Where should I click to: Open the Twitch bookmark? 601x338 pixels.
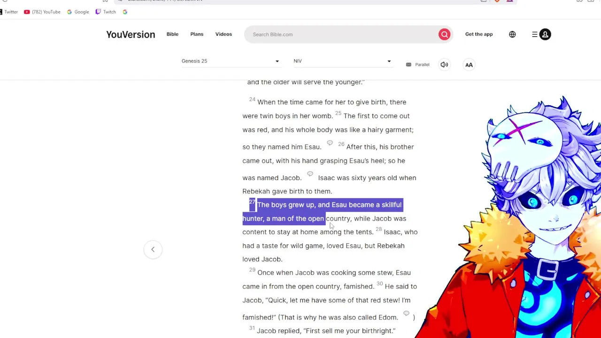tap(106, 12)
